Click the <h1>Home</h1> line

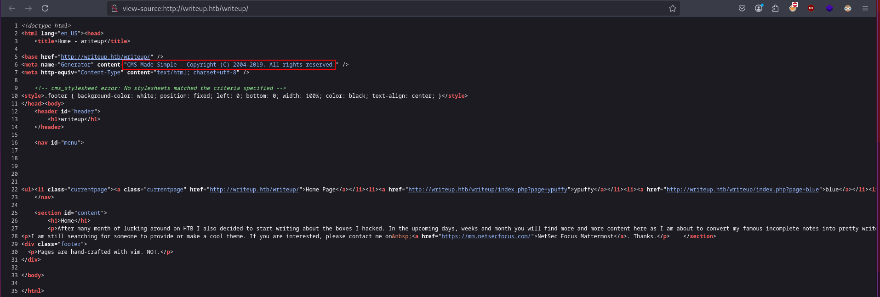(69, 221)
